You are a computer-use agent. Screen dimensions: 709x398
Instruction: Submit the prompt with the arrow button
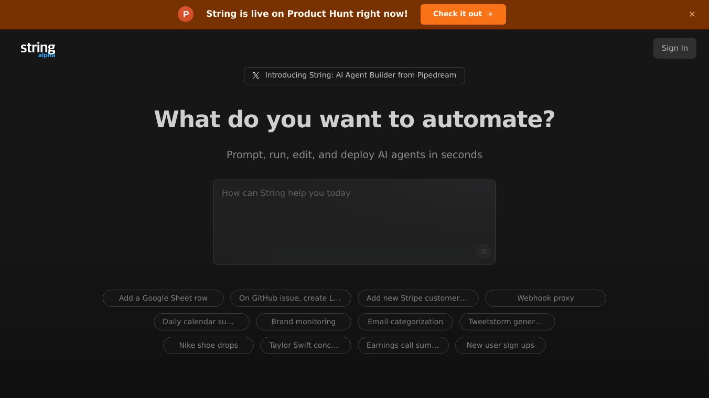484,252
